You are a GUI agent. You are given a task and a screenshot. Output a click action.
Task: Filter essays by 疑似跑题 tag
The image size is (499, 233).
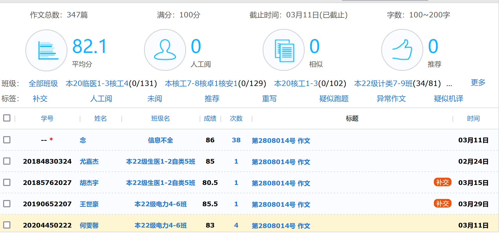pos(334,99)
